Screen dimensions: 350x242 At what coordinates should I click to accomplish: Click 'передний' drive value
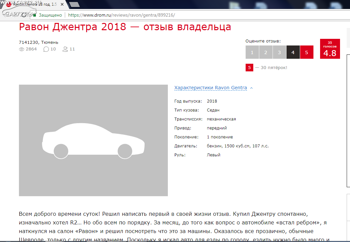[x=217, y=128]
